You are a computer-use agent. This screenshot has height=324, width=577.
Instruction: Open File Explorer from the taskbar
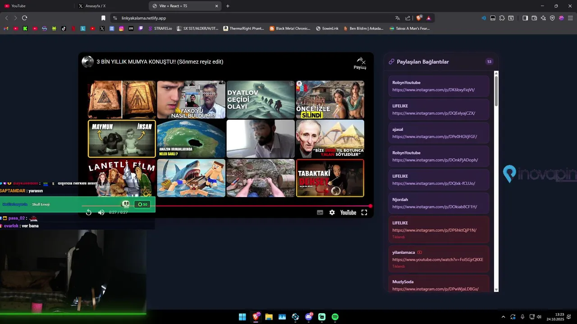tap(269, 317)
